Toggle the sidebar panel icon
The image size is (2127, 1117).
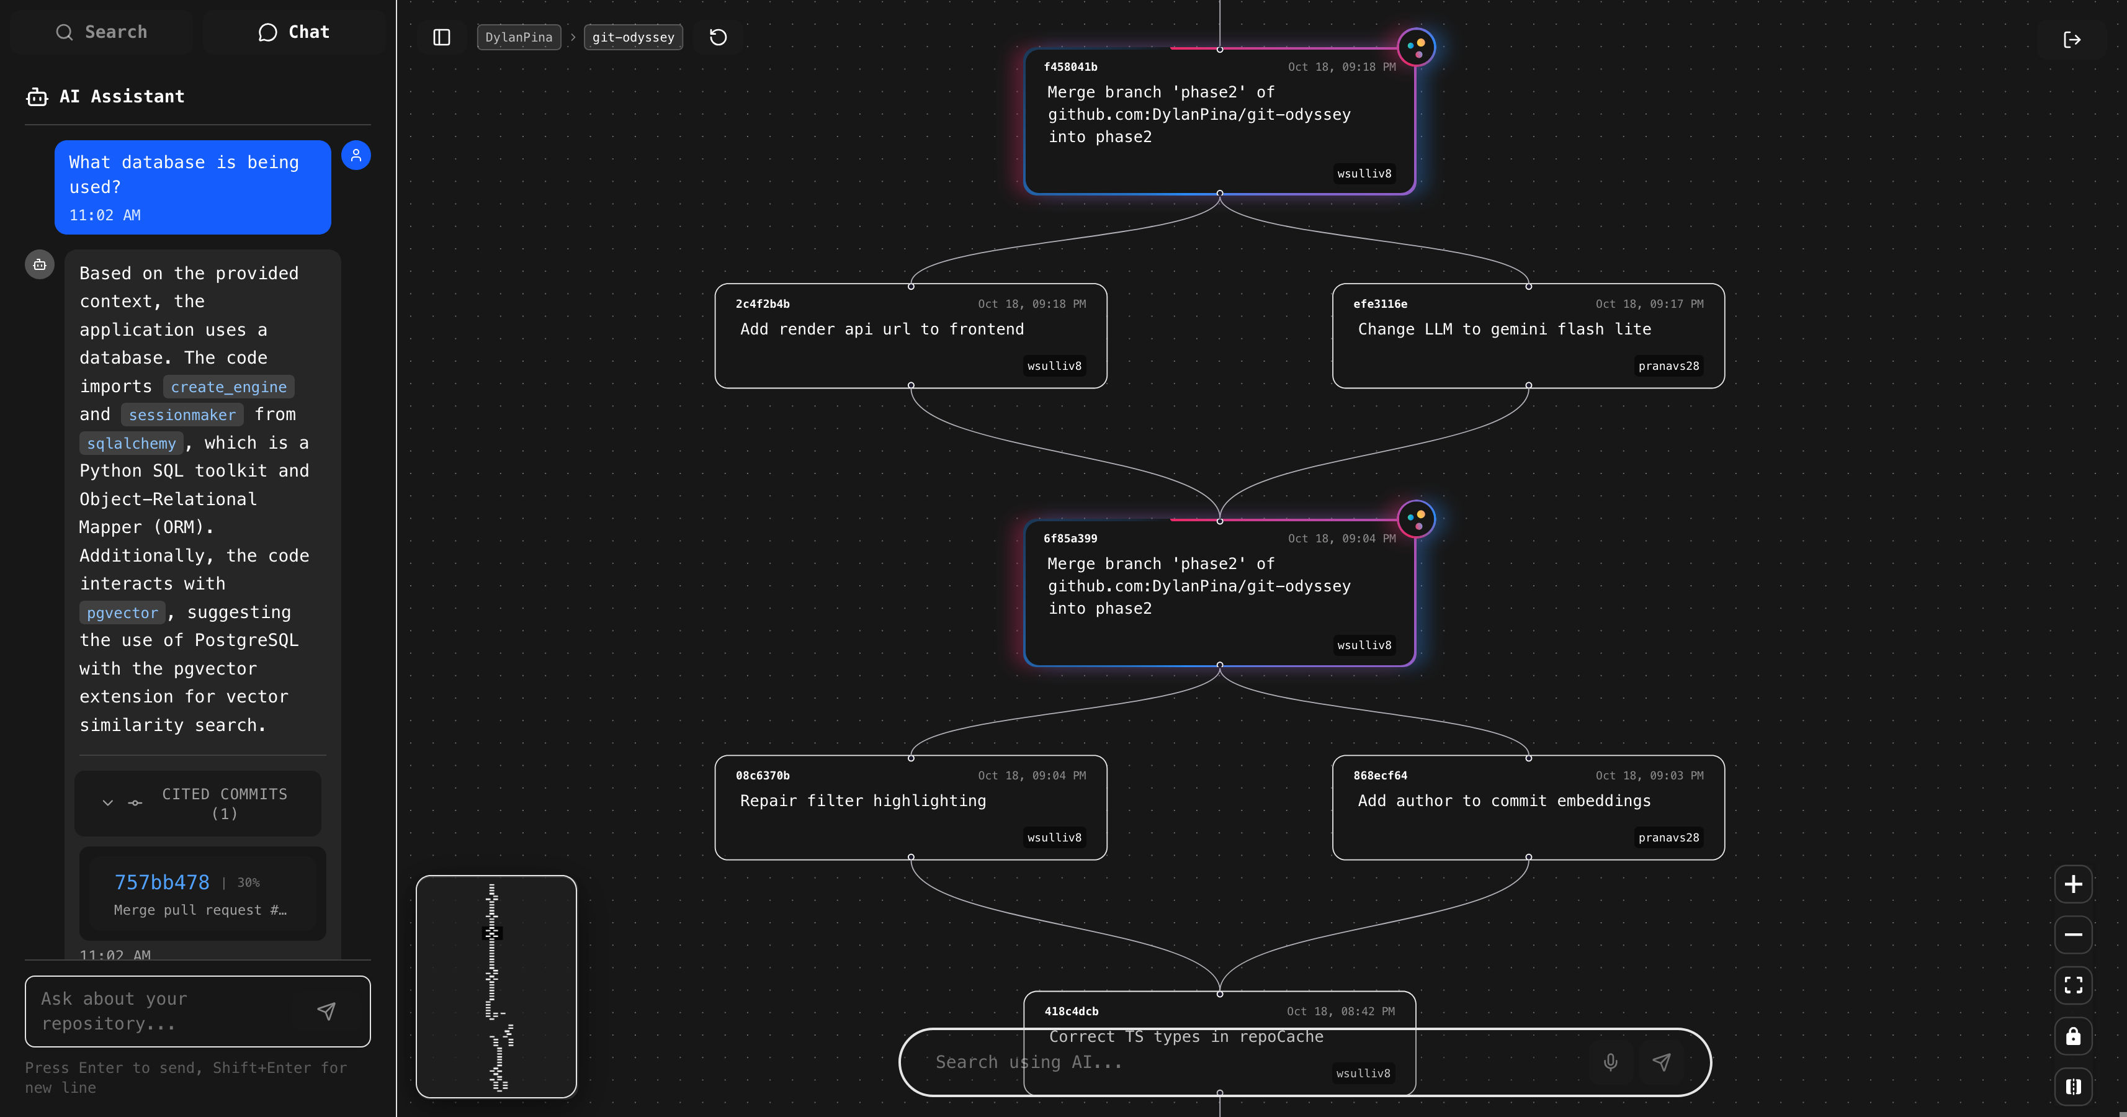(442, 37)
